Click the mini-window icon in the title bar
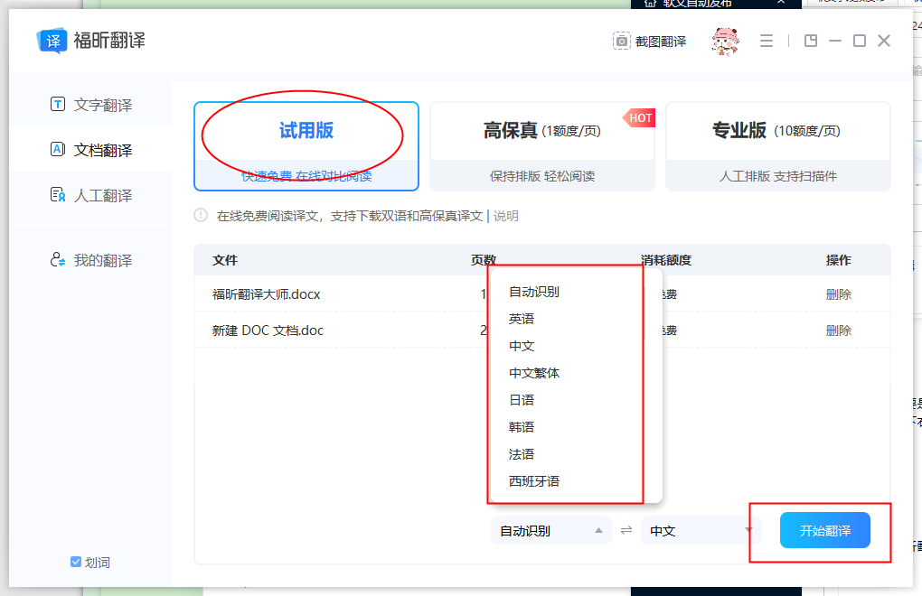922x596 pixels. click(x=811, y=41)
